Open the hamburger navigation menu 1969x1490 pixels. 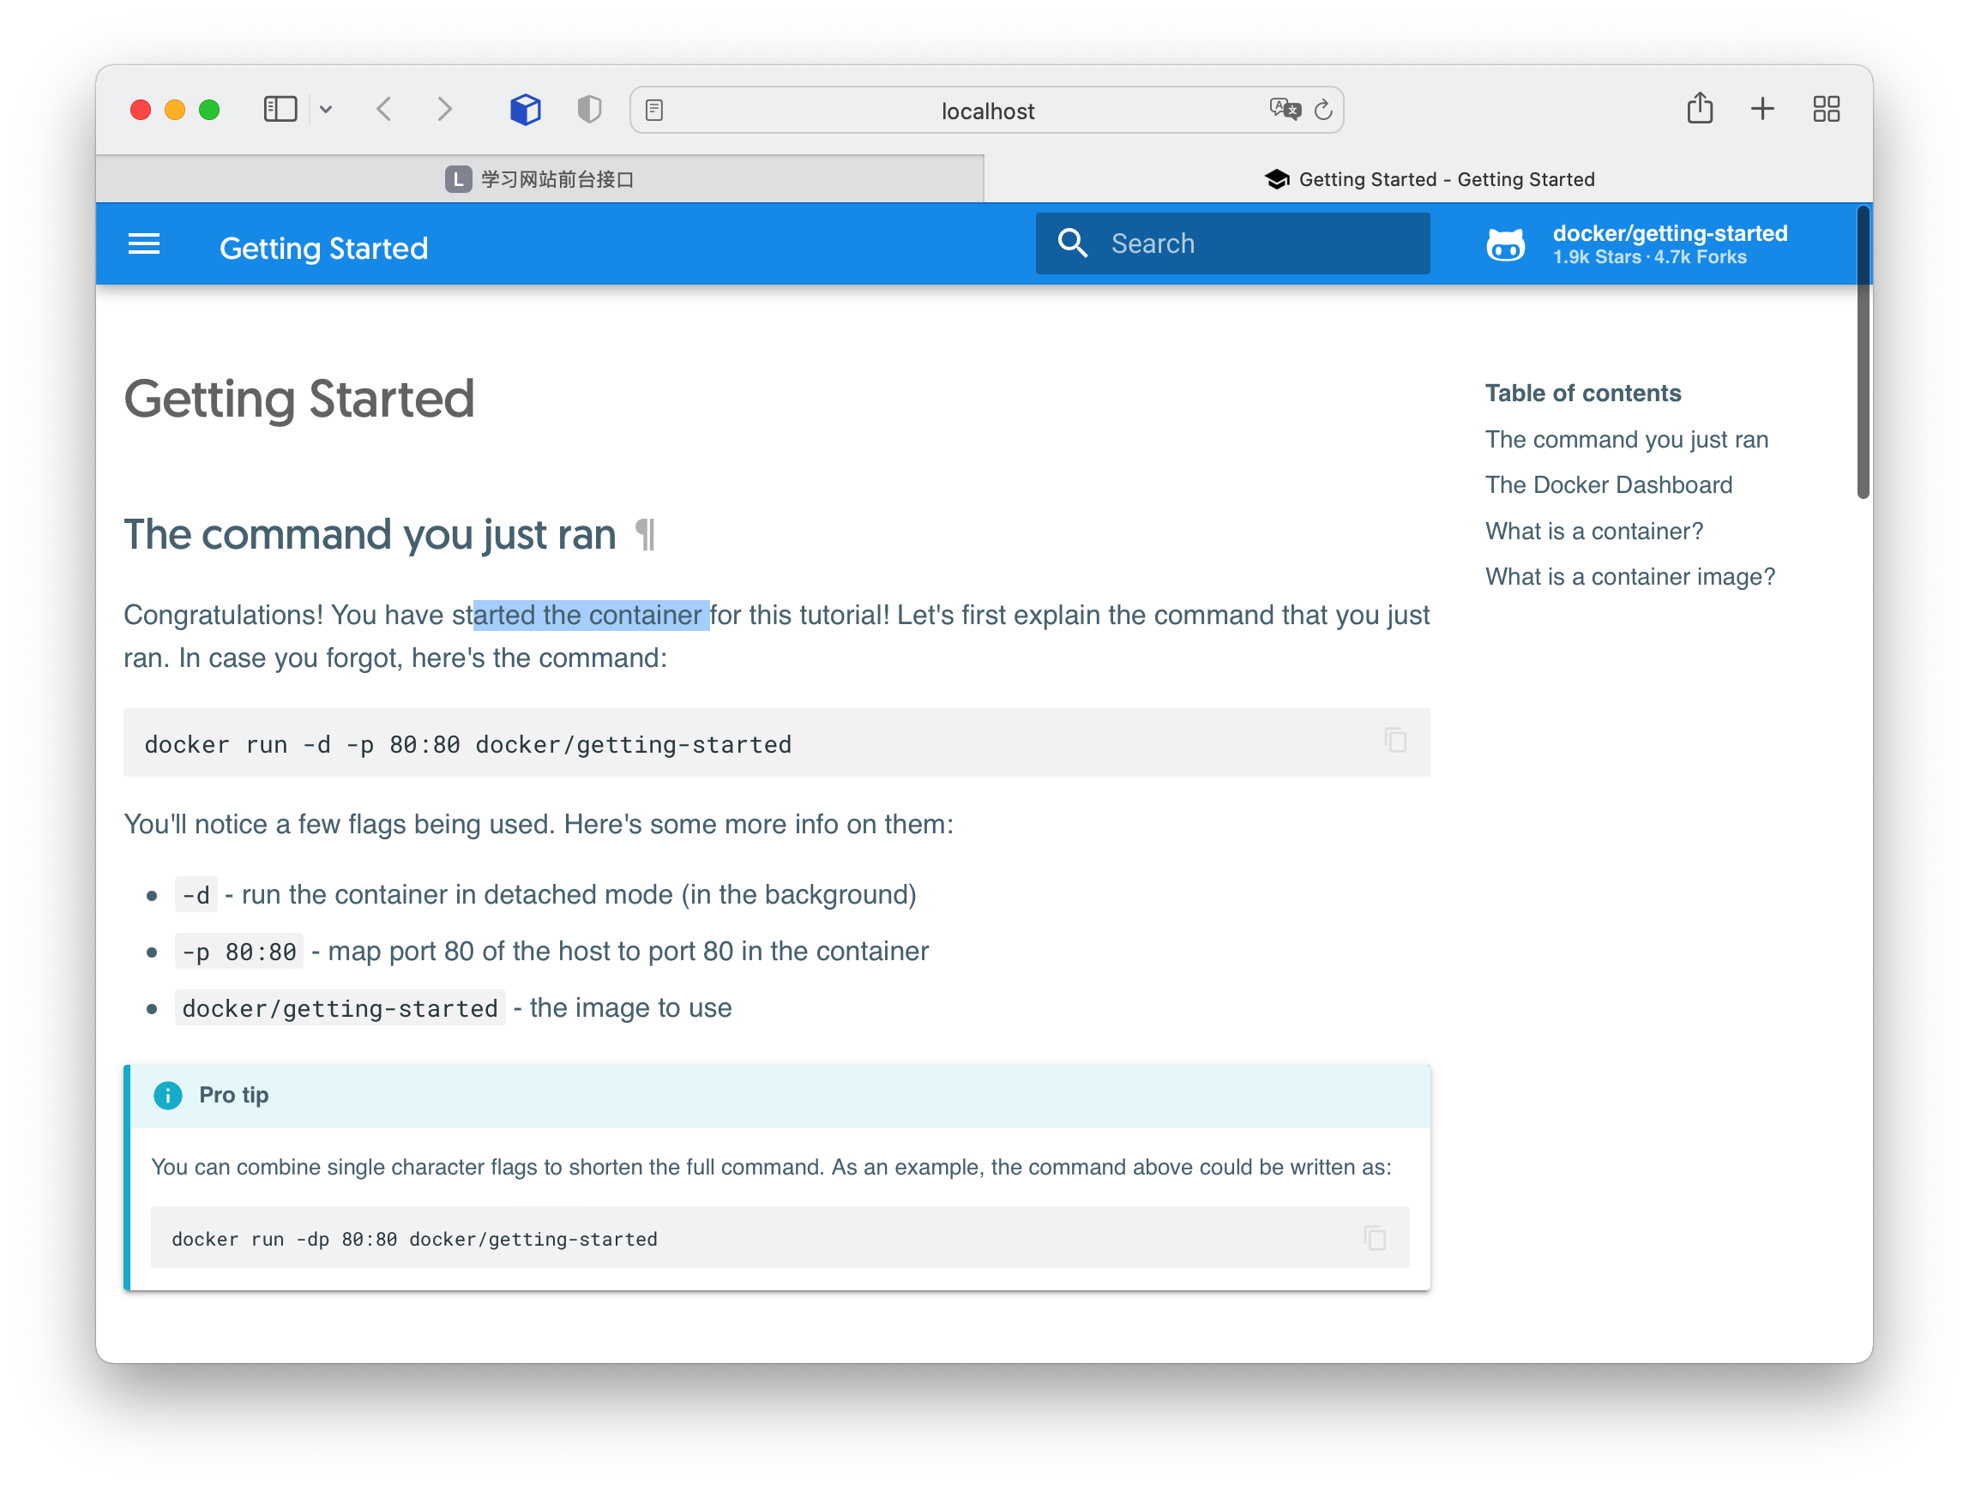coord(144,243)
